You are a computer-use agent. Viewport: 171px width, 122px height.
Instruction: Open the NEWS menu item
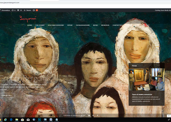[x=95, y=25]
